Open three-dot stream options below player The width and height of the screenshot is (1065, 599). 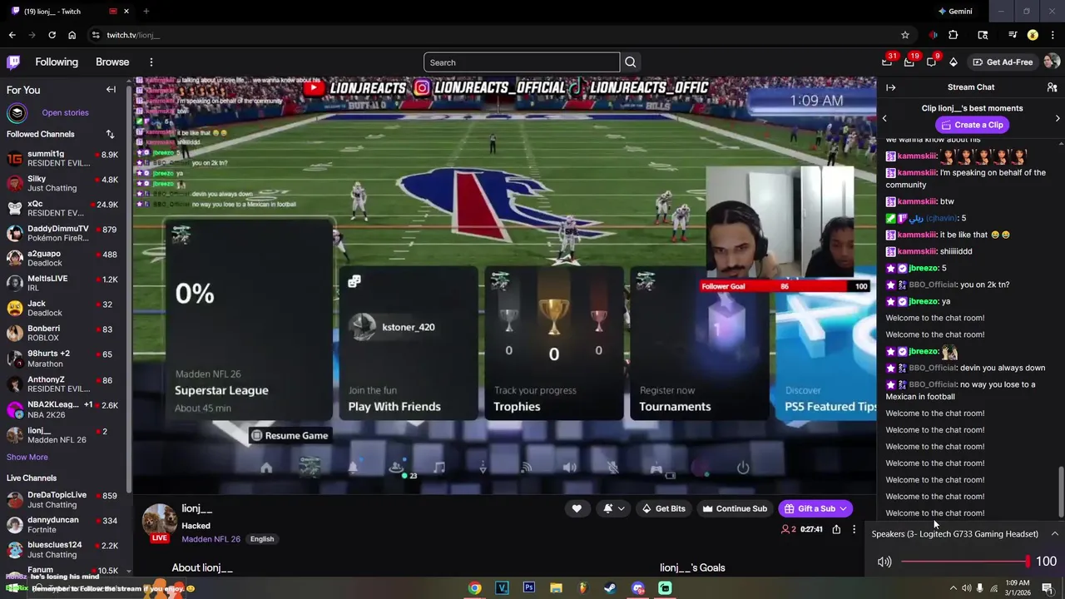854,529
